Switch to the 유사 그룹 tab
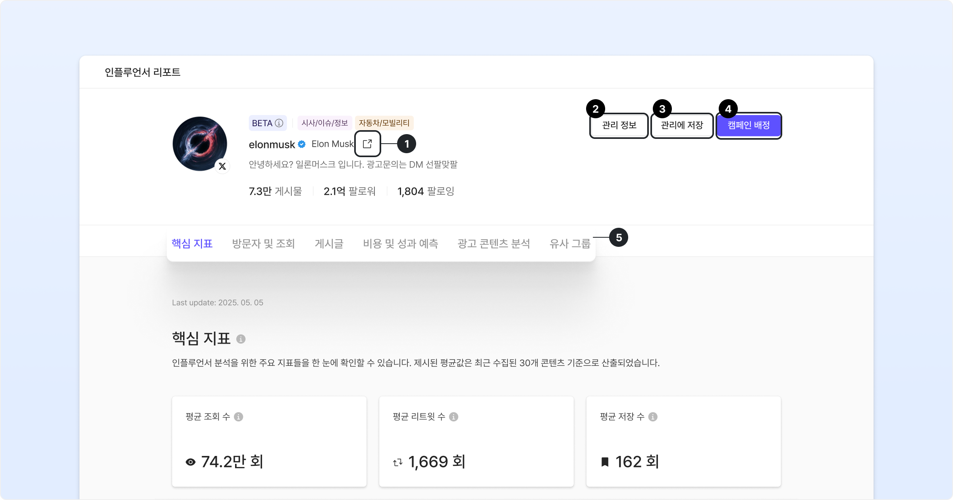 pos(570,243)
